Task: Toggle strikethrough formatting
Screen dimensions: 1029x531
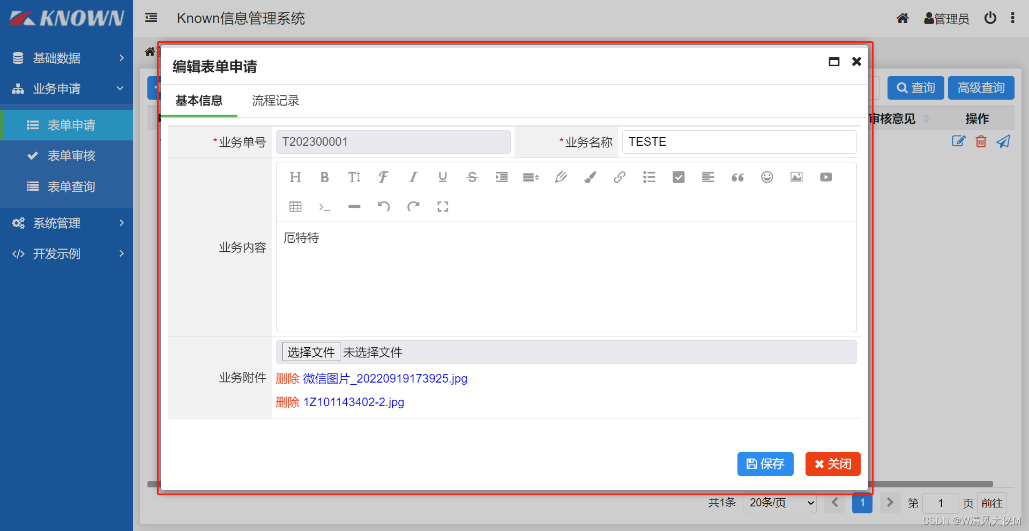Action: coord(472,177)
